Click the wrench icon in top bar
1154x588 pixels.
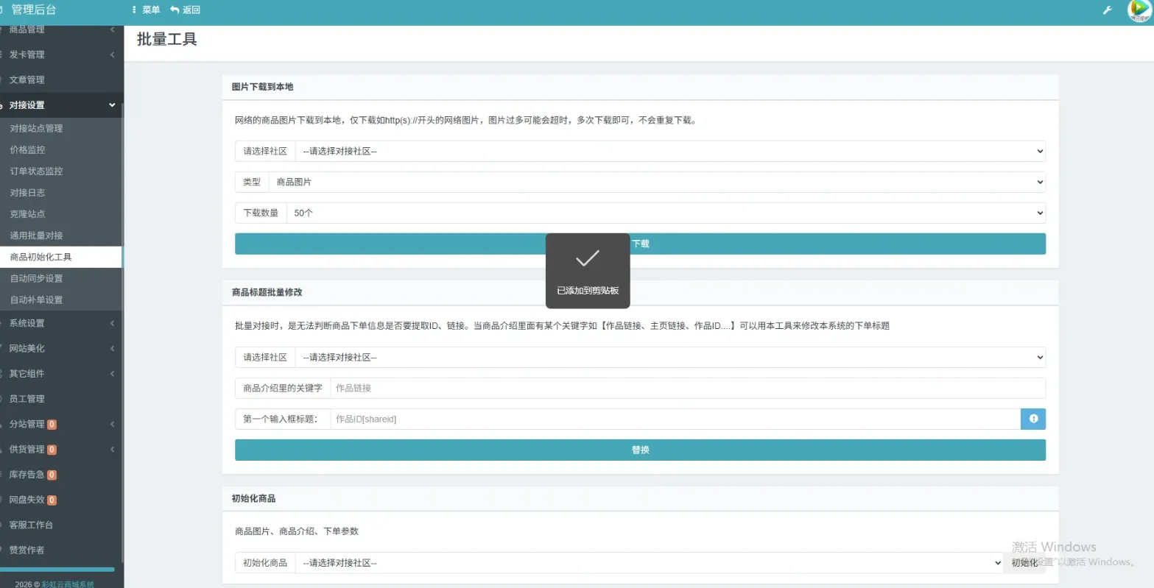(x=1106, y=10)
